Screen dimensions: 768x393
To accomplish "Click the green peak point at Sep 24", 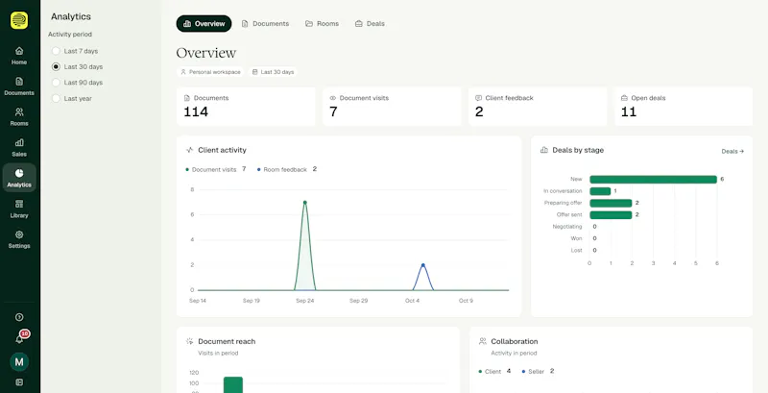I will 304,203.
